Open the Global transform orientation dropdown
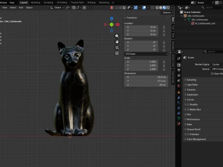This screenshot has width=223, height=167. click(x=57, y=7)
